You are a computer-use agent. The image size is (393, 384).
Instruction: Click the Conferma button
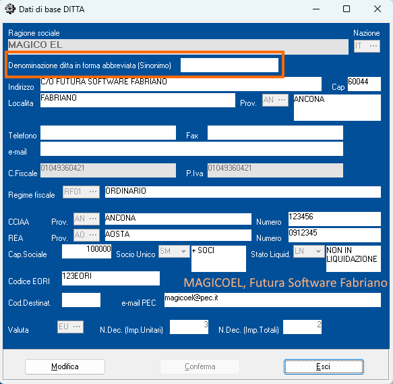(200, 366)
